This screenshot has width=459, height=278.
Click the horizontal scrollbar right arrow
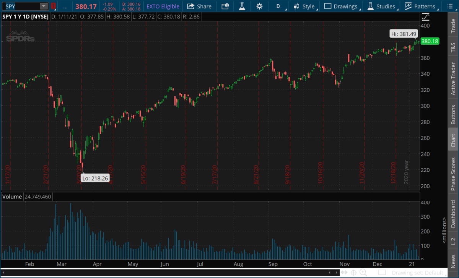click(x=337, y=272)
